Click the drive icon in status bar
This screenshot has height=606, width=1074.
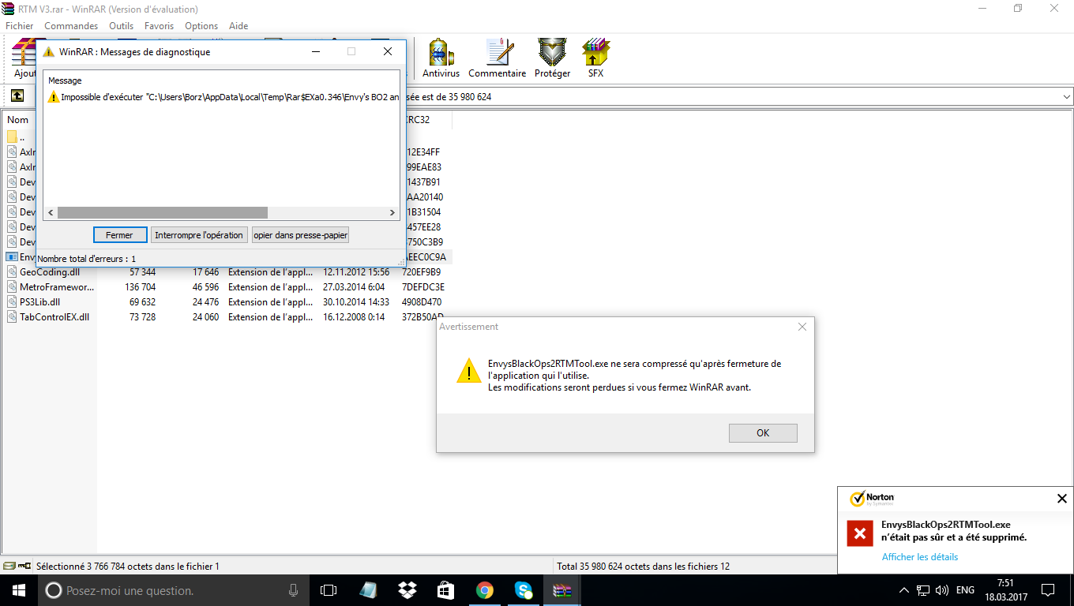(x=9, y=566)
